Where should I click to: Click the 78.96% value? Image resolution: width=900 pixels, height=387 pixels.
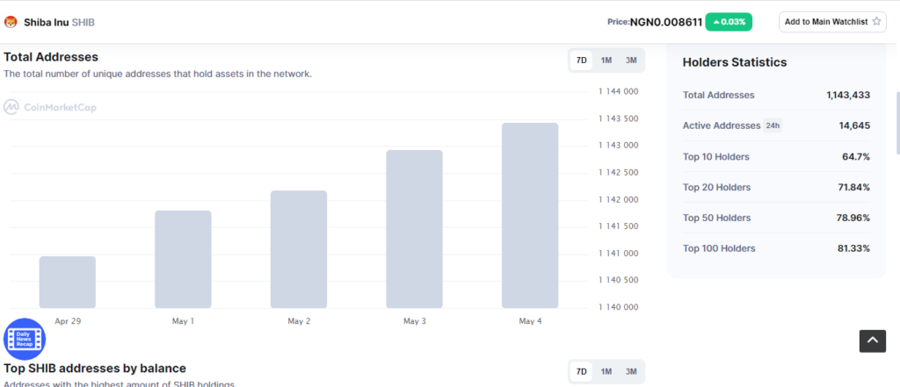(853, 218)
